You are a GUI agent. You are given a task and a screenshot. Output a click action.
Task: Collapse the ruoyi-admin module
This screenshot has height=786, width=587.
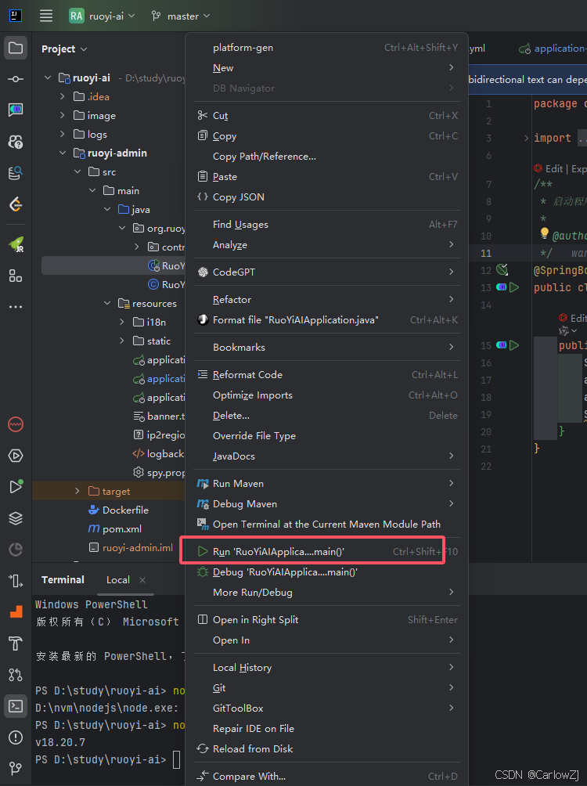coord(62,153)
